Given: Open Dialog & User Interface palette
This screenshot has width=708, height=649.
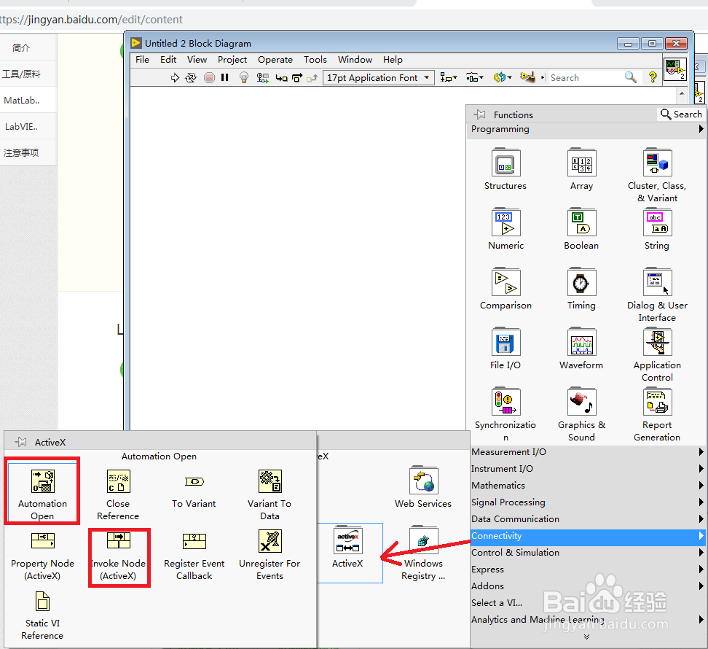Looking at the screenshot, I should coord(657,295).
